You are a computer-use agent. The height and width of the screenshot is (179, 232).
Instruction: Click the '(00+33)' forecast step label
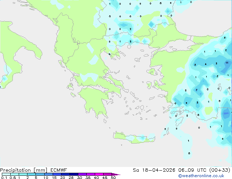point(220,170)
